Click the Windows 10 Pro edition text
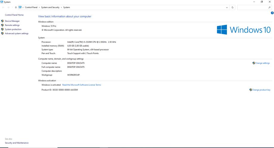This screenshot has width=274, height=148. [x=49, y=26]
